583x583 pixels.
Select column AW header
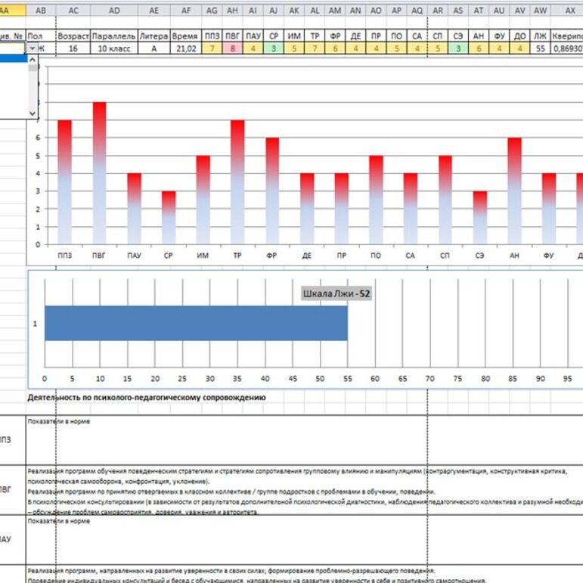click(541, 9)
